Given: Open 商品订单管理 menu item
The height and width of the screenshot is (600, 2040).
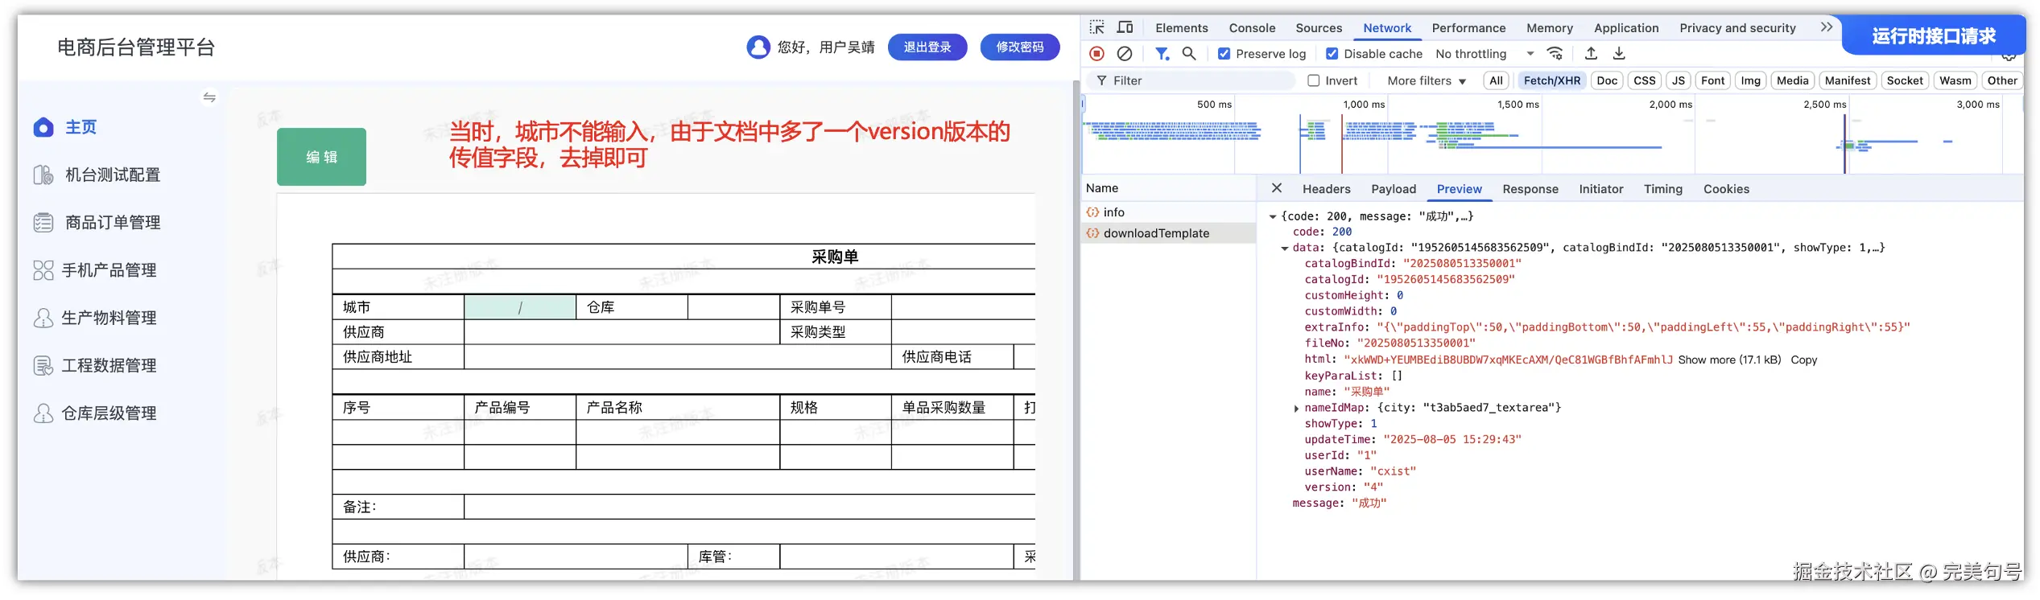Looking at the screenshot, I should tap(113, 223).
